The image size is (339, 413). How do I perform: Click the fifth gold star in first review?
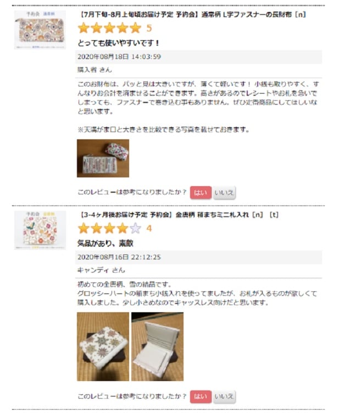136,28
